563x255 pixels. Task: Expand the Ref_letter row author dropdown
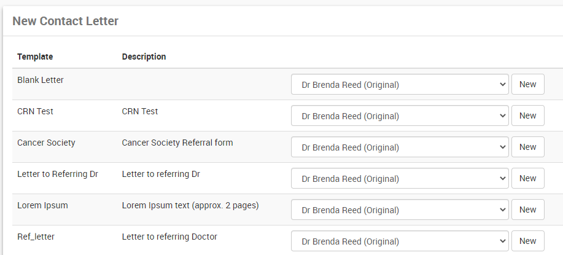coord(399,241)
